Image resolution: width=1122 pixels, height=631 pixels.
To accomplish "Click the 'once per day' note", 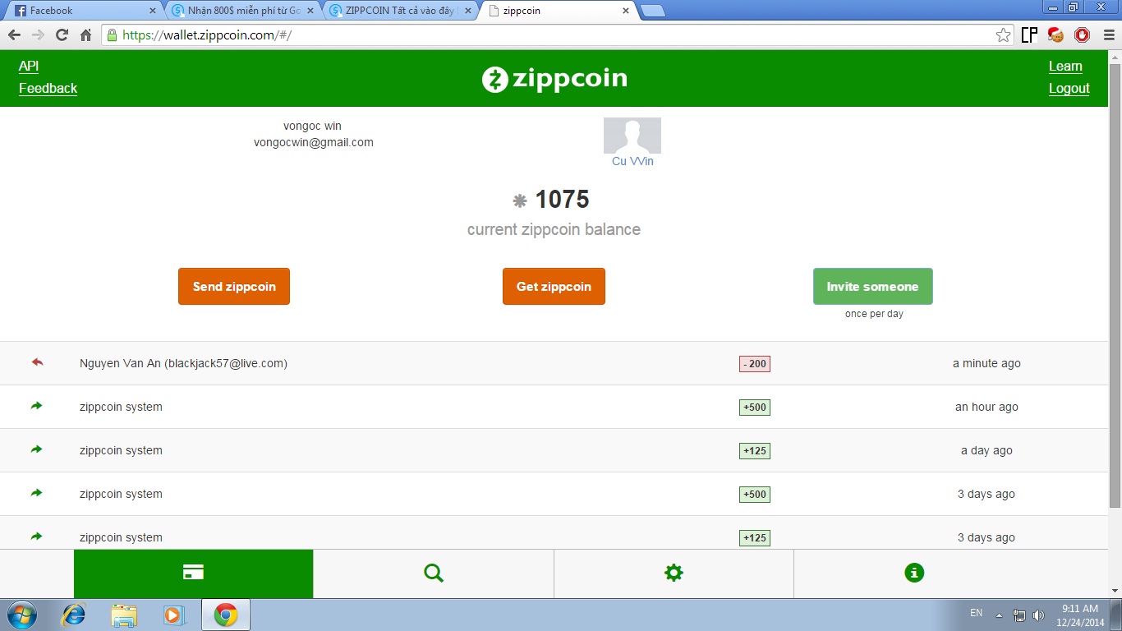I will [x=874, y=314].
